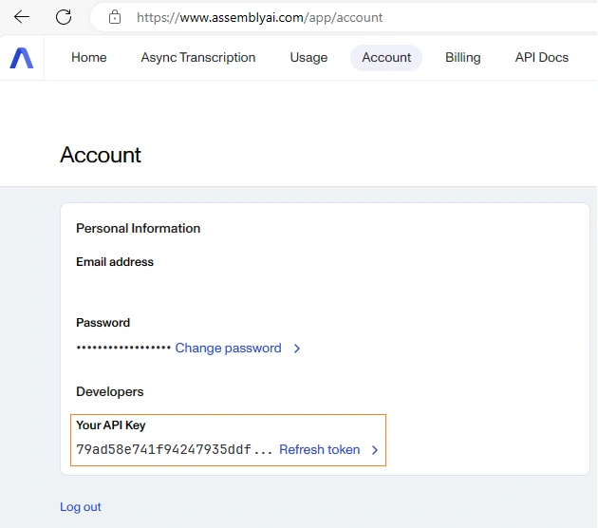Open the API Docs tab

coord(542,58)
